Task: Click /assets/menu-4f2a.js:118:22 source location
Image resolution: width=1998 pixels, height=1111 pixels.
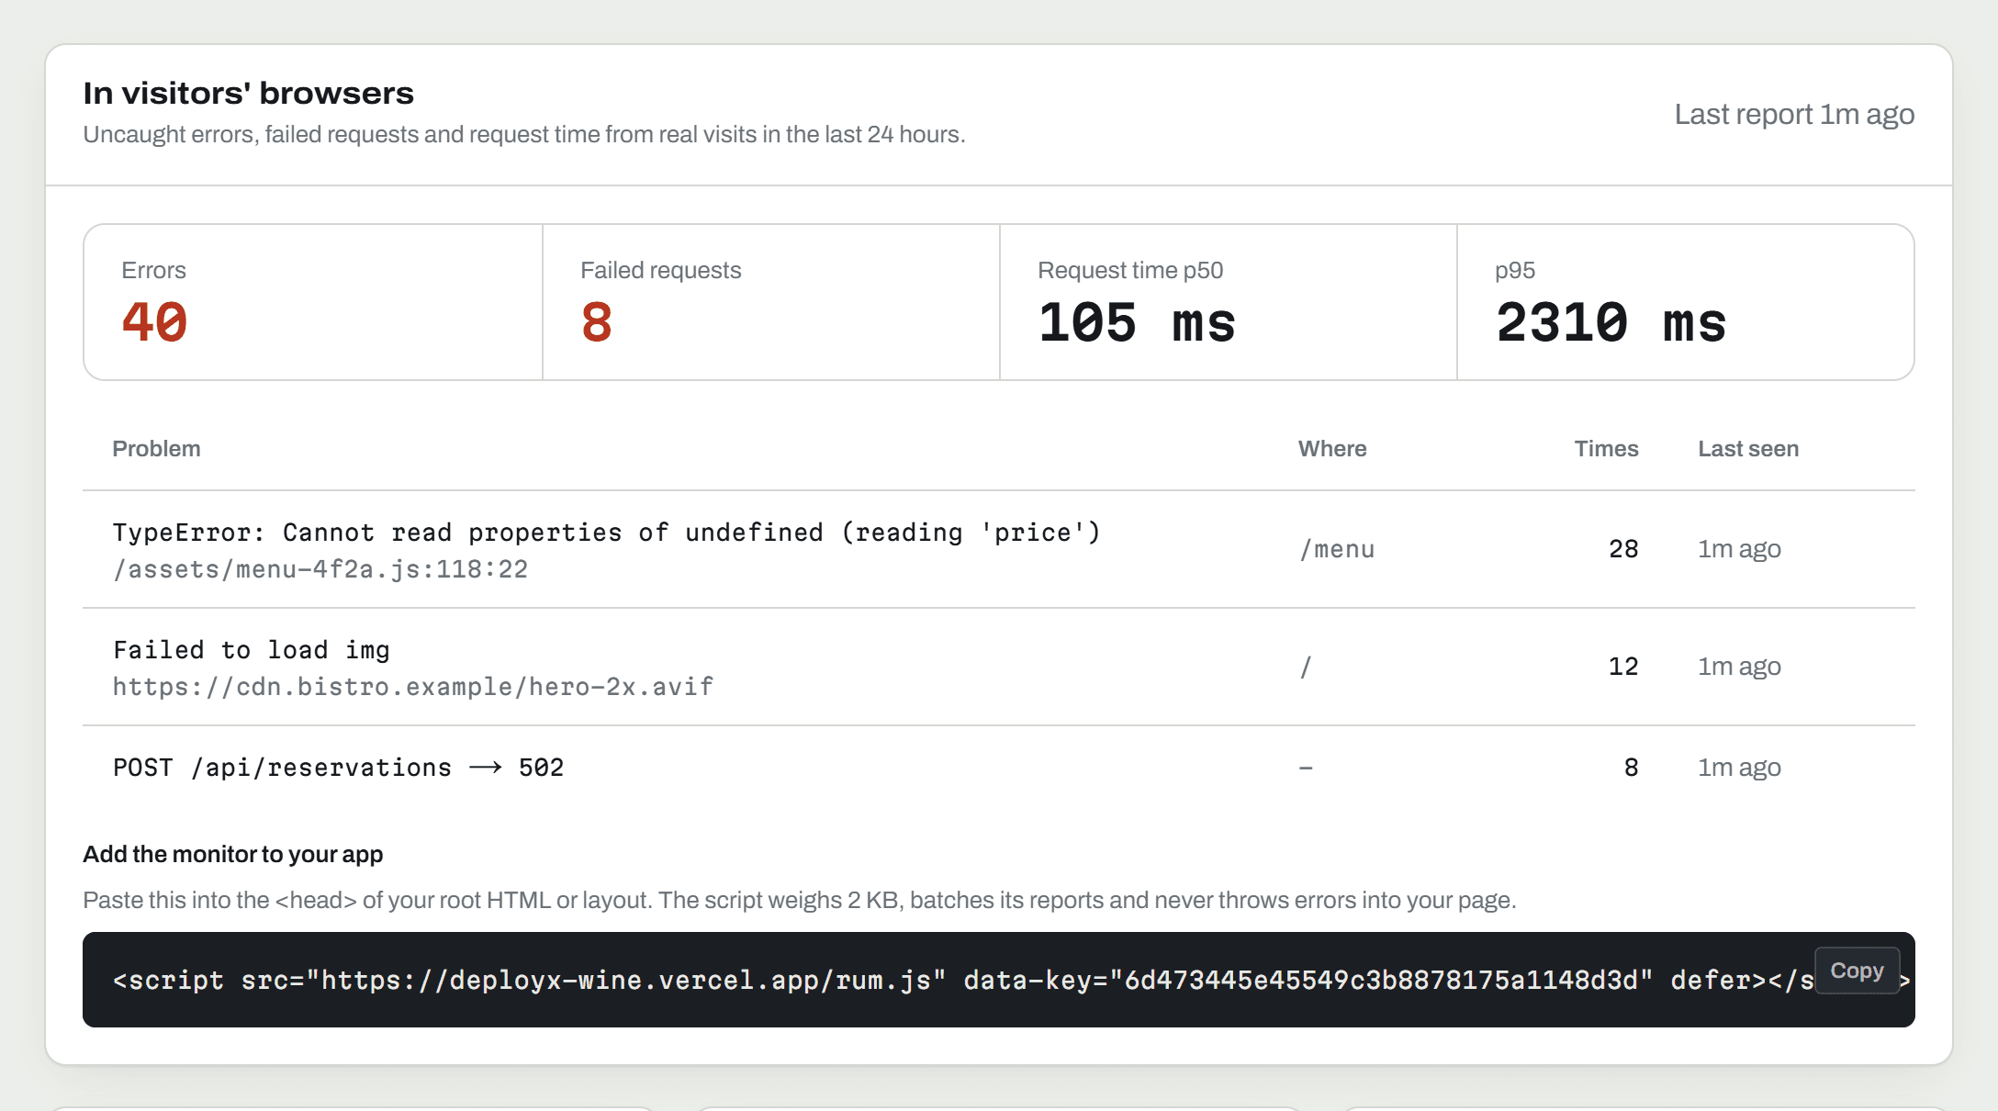Action: [x=320, y=569]
